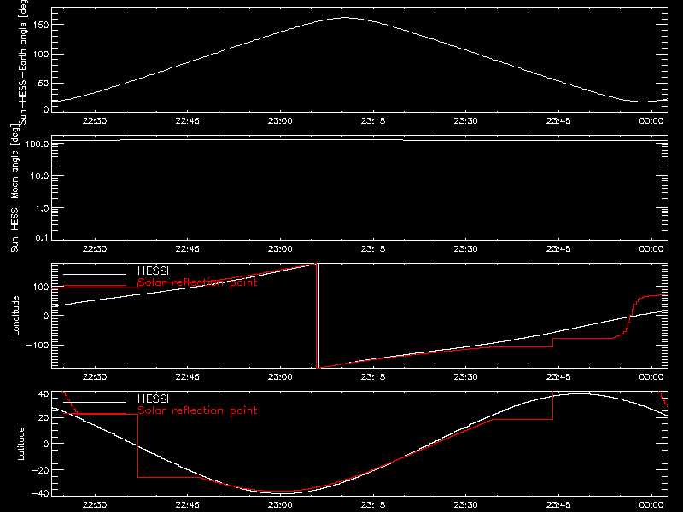The width and height of the screenshot is (683, 512).
Task: Click the 10.0 tick on Moon angle axis
Action: [39, 176]
